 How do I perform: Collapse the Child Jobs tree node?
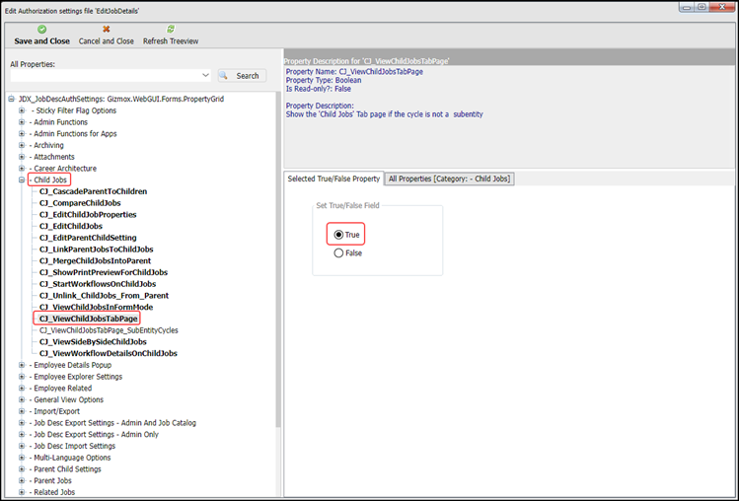[x=22, y=180]
